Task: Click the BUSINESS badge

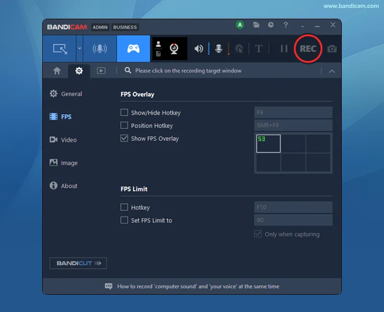Action: click(x=125, y=27)
